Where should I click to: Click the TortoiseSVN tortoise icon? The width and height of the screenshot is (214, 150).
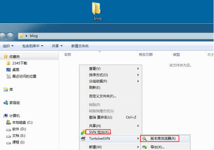tap(83, 138)
